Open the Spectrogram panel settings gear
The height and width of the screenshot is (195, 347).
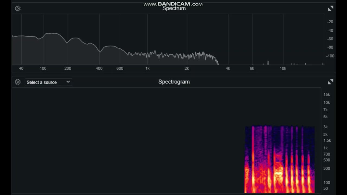[x=18, y=82]
